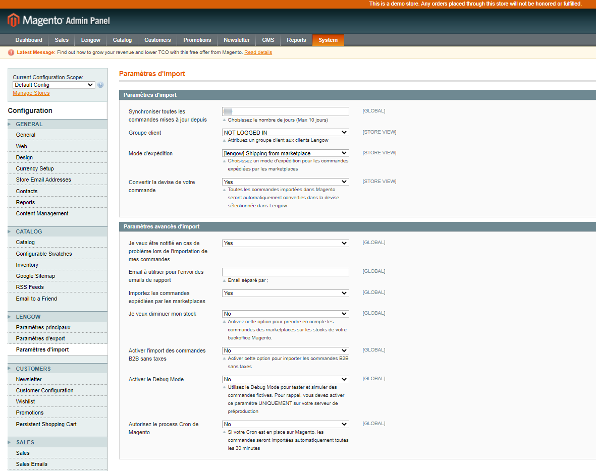Collapse the LENGOW configuration section

pyautogui.click(x=58, y=317)
